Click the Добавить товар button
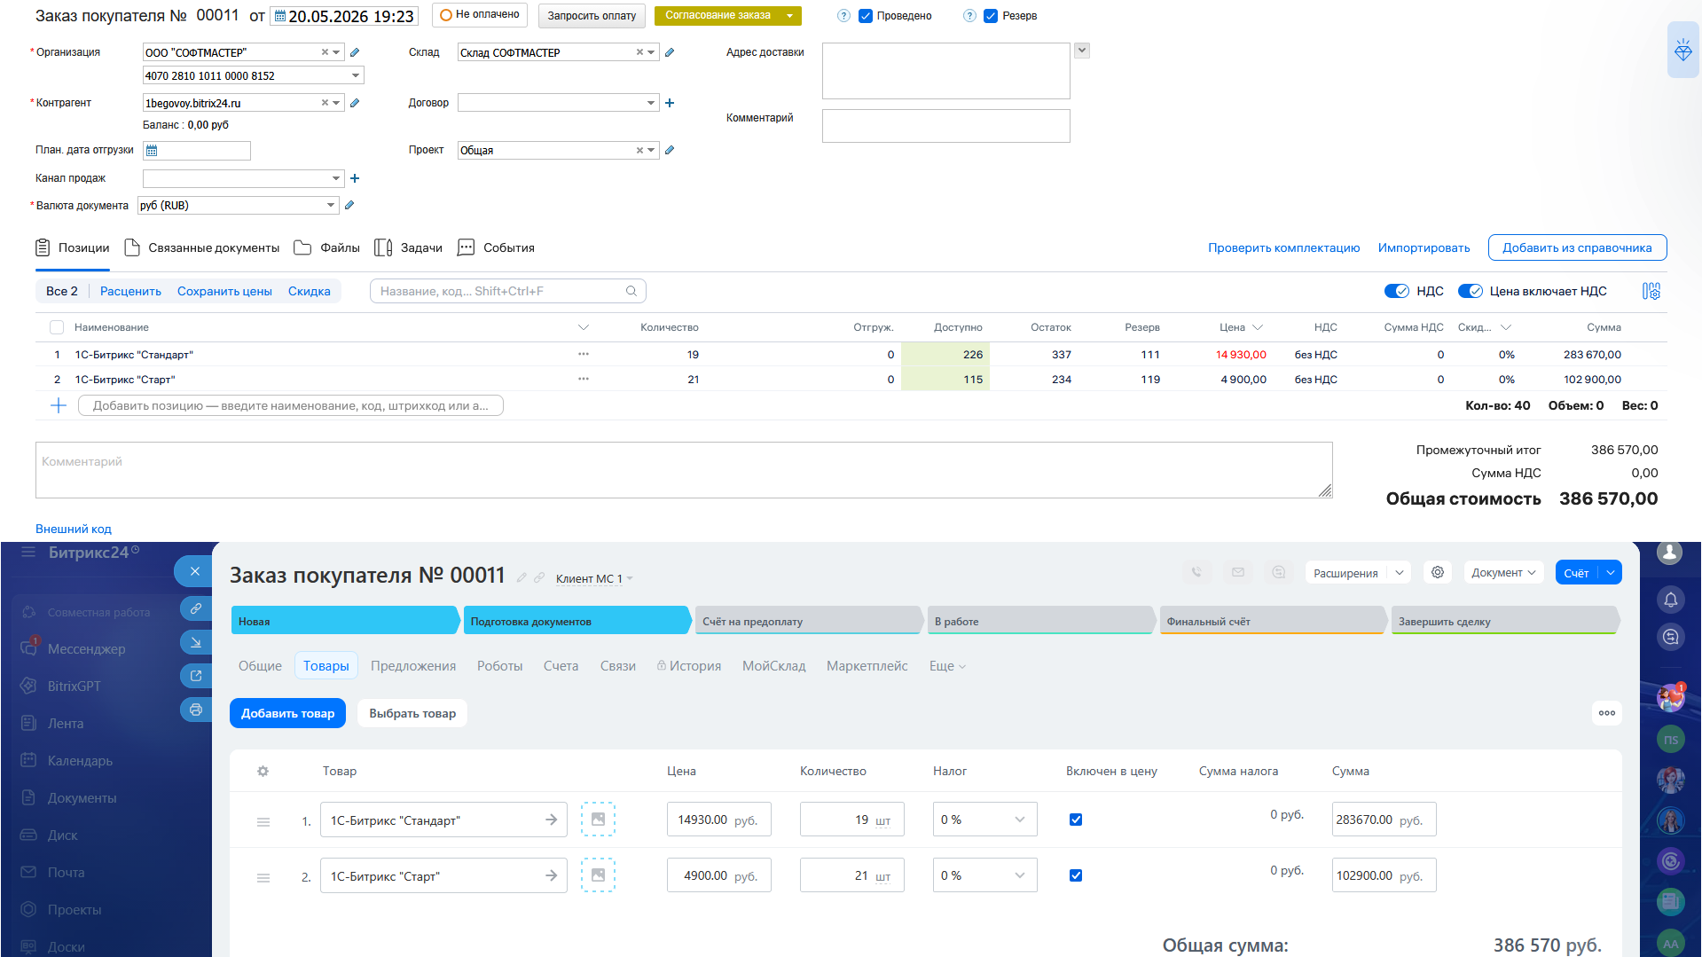 click(287, 713)
